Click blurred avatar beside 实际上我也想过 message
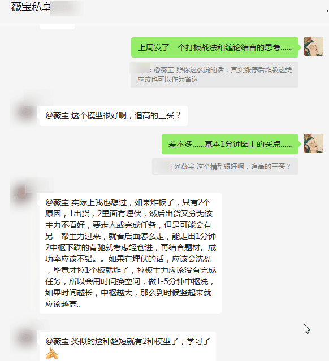 (22, 193)
